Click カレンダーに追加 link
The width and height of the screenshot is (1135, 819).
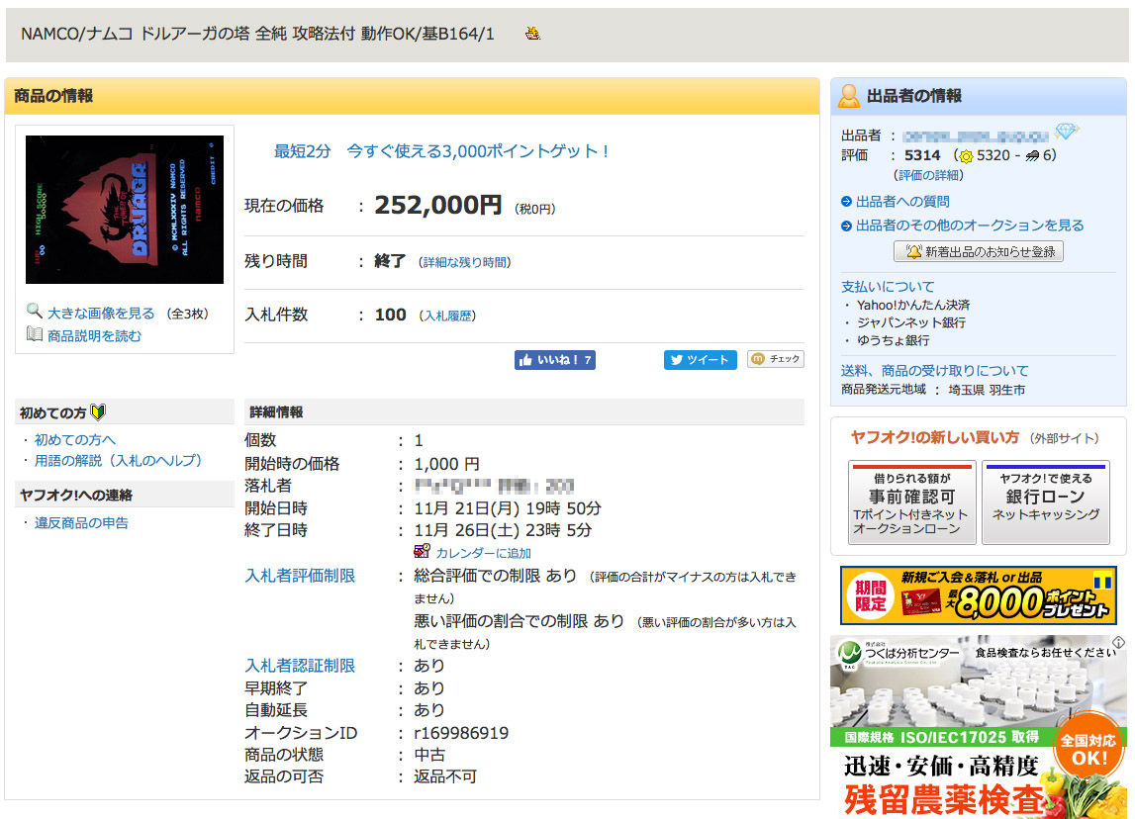[x=484, y=553]
